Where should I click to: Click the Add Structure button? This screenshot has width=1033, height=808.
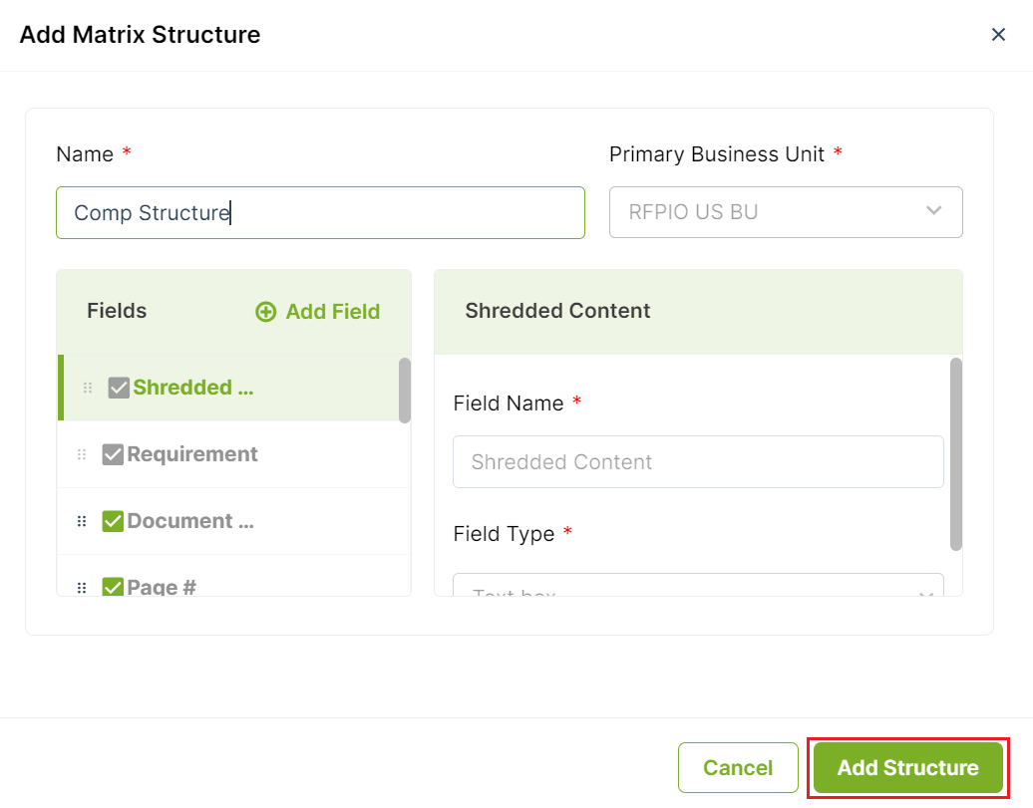907,768
